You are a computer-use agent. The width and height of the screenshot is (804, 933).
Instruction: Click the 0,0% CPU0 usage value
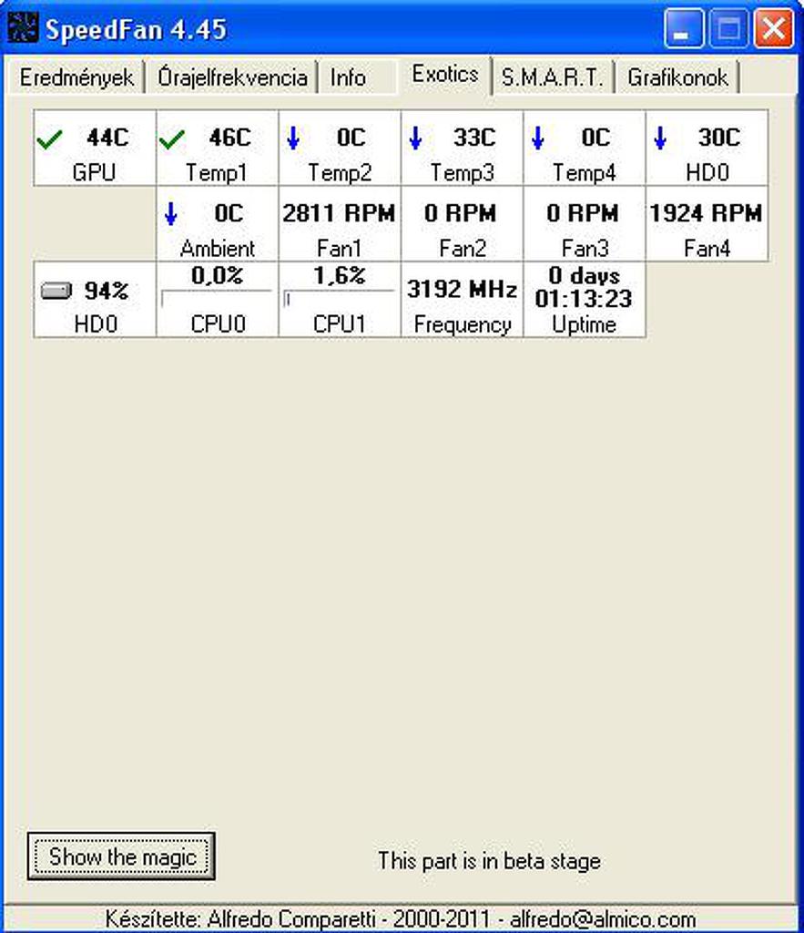tap(217, 275)
